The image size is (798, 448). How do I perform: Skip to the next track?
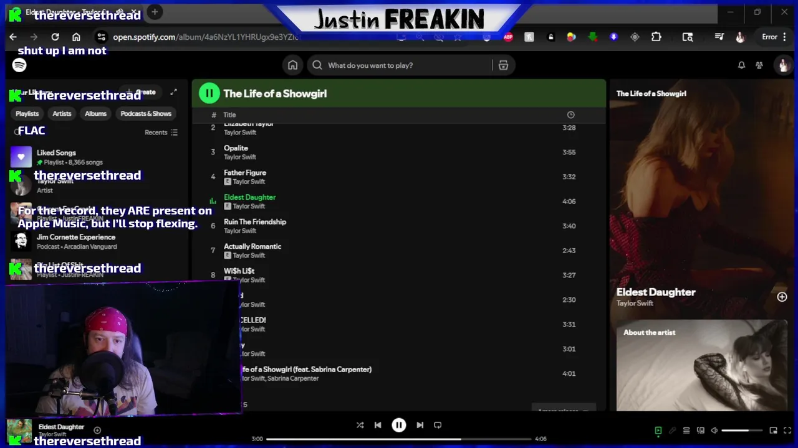[420, 425]
